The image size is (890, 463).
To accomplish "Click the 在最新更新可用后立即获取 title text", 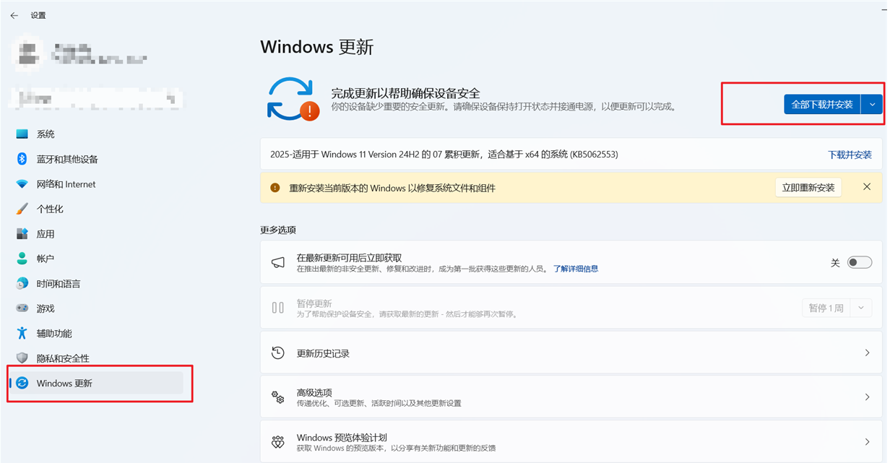I will pyautogui.click(x=349, y=258).
